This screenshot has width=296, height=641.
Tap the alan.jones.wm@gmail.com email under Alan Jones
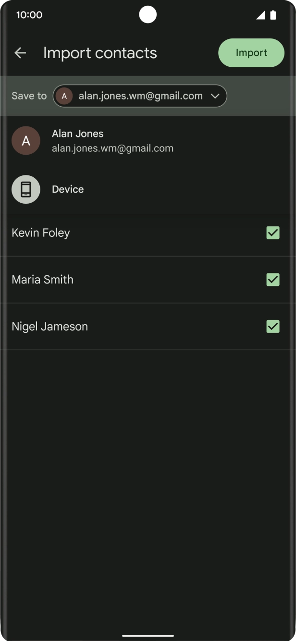pos(112,148)
